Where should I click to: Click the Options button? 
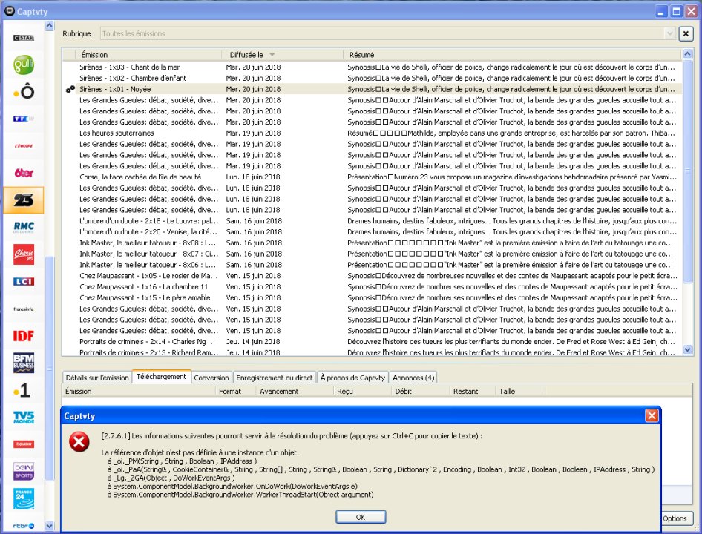coord(675,518)
